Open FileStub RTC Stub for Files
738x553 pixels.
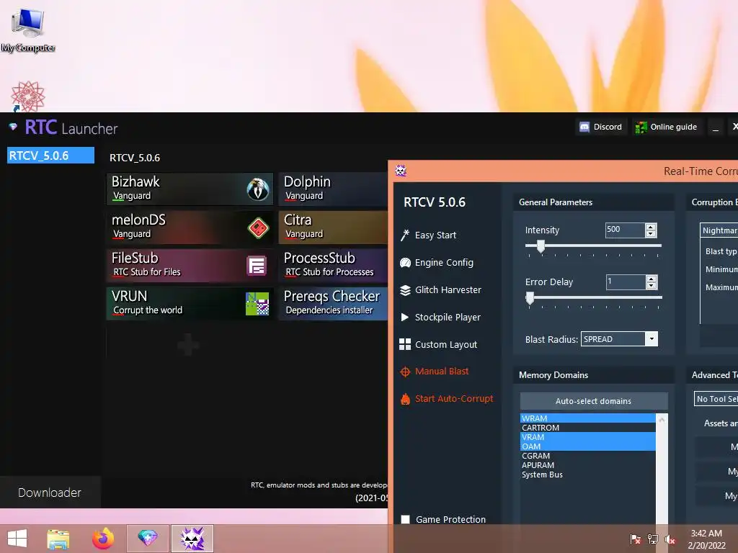tap(190, 265)
